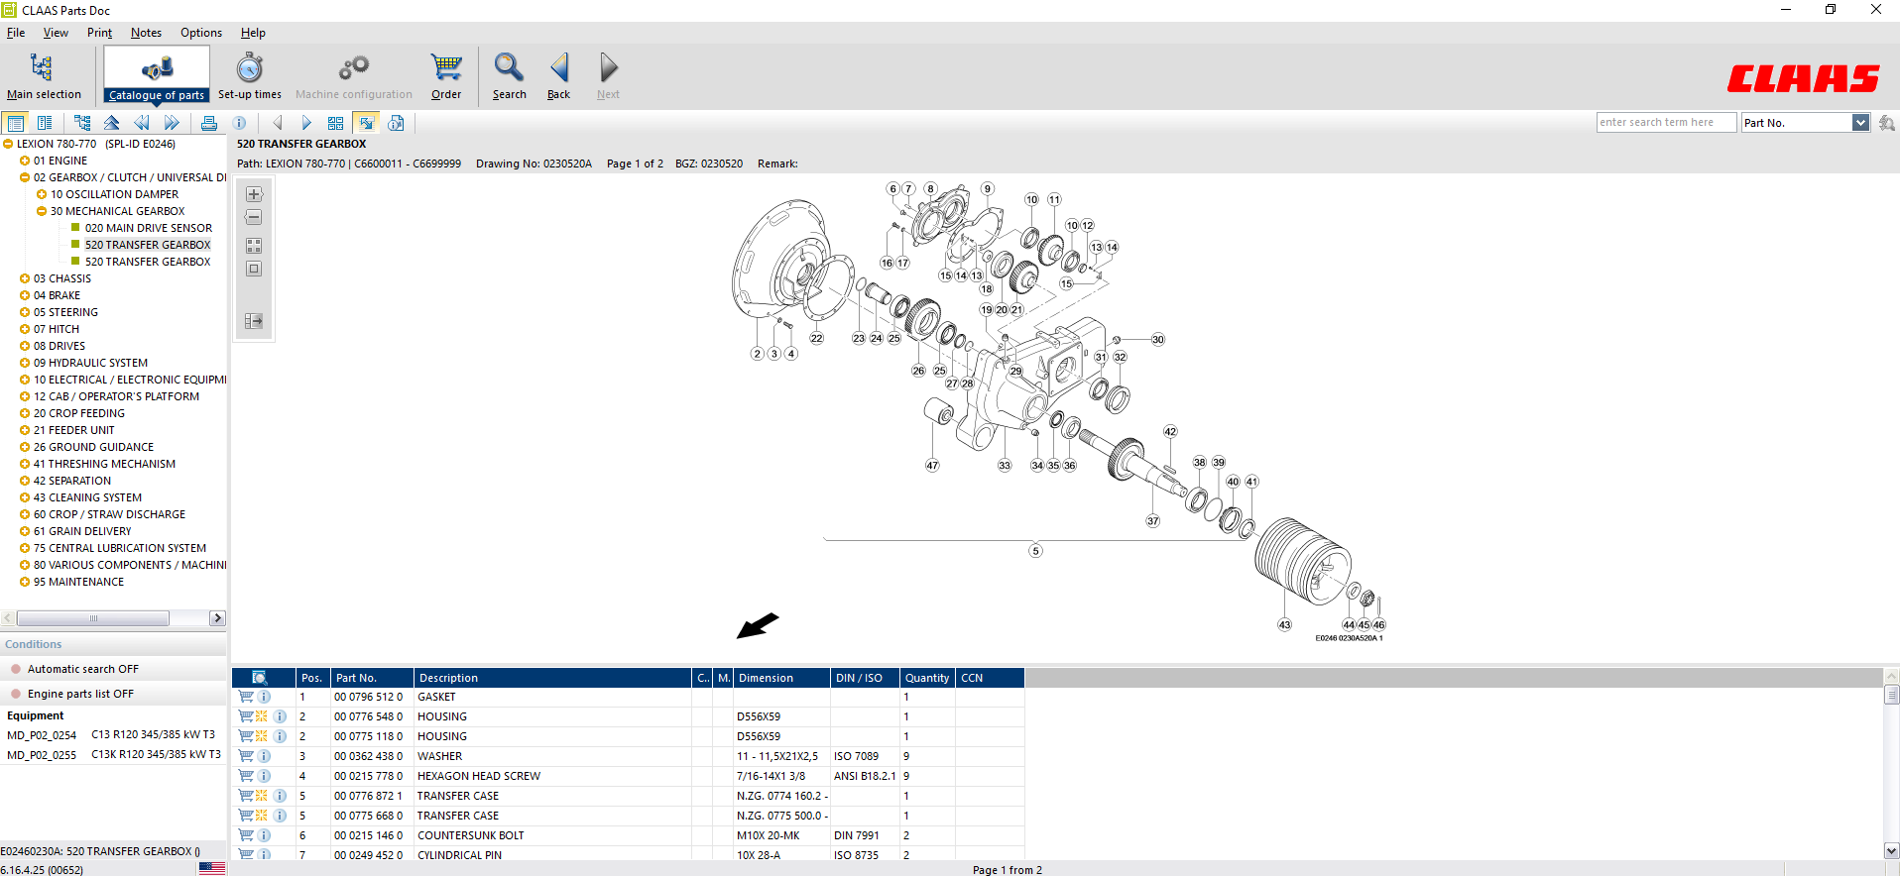Screen dimensions: 1900x876
Task: Toggle Automatic search OFF
Action: coord(113,669)
